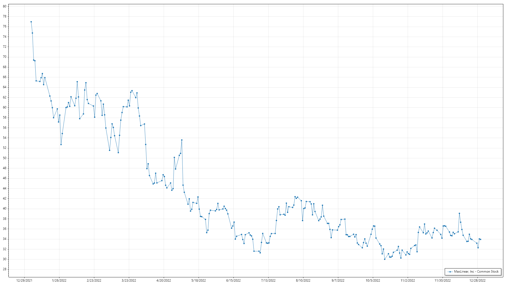Click the 40 label on the y-axis
The width and height of the screenshot is (507, 285).
pyautogui.click(x=4, y=208)
